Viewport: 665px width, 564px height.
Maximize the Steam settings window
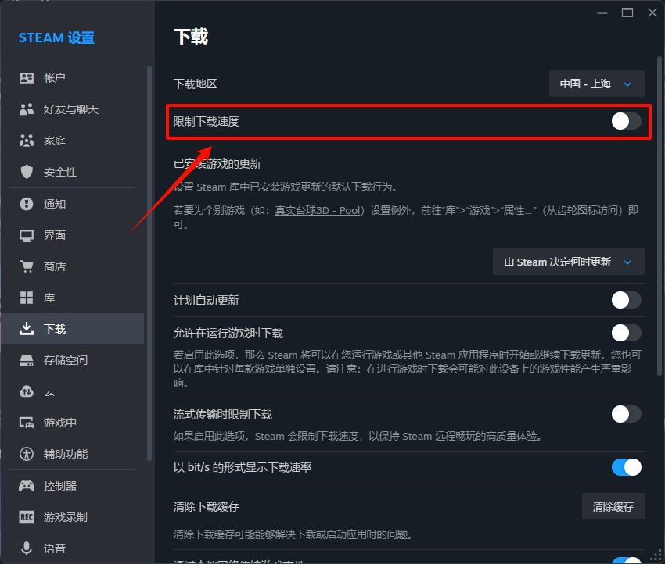(x=627, y=12)
